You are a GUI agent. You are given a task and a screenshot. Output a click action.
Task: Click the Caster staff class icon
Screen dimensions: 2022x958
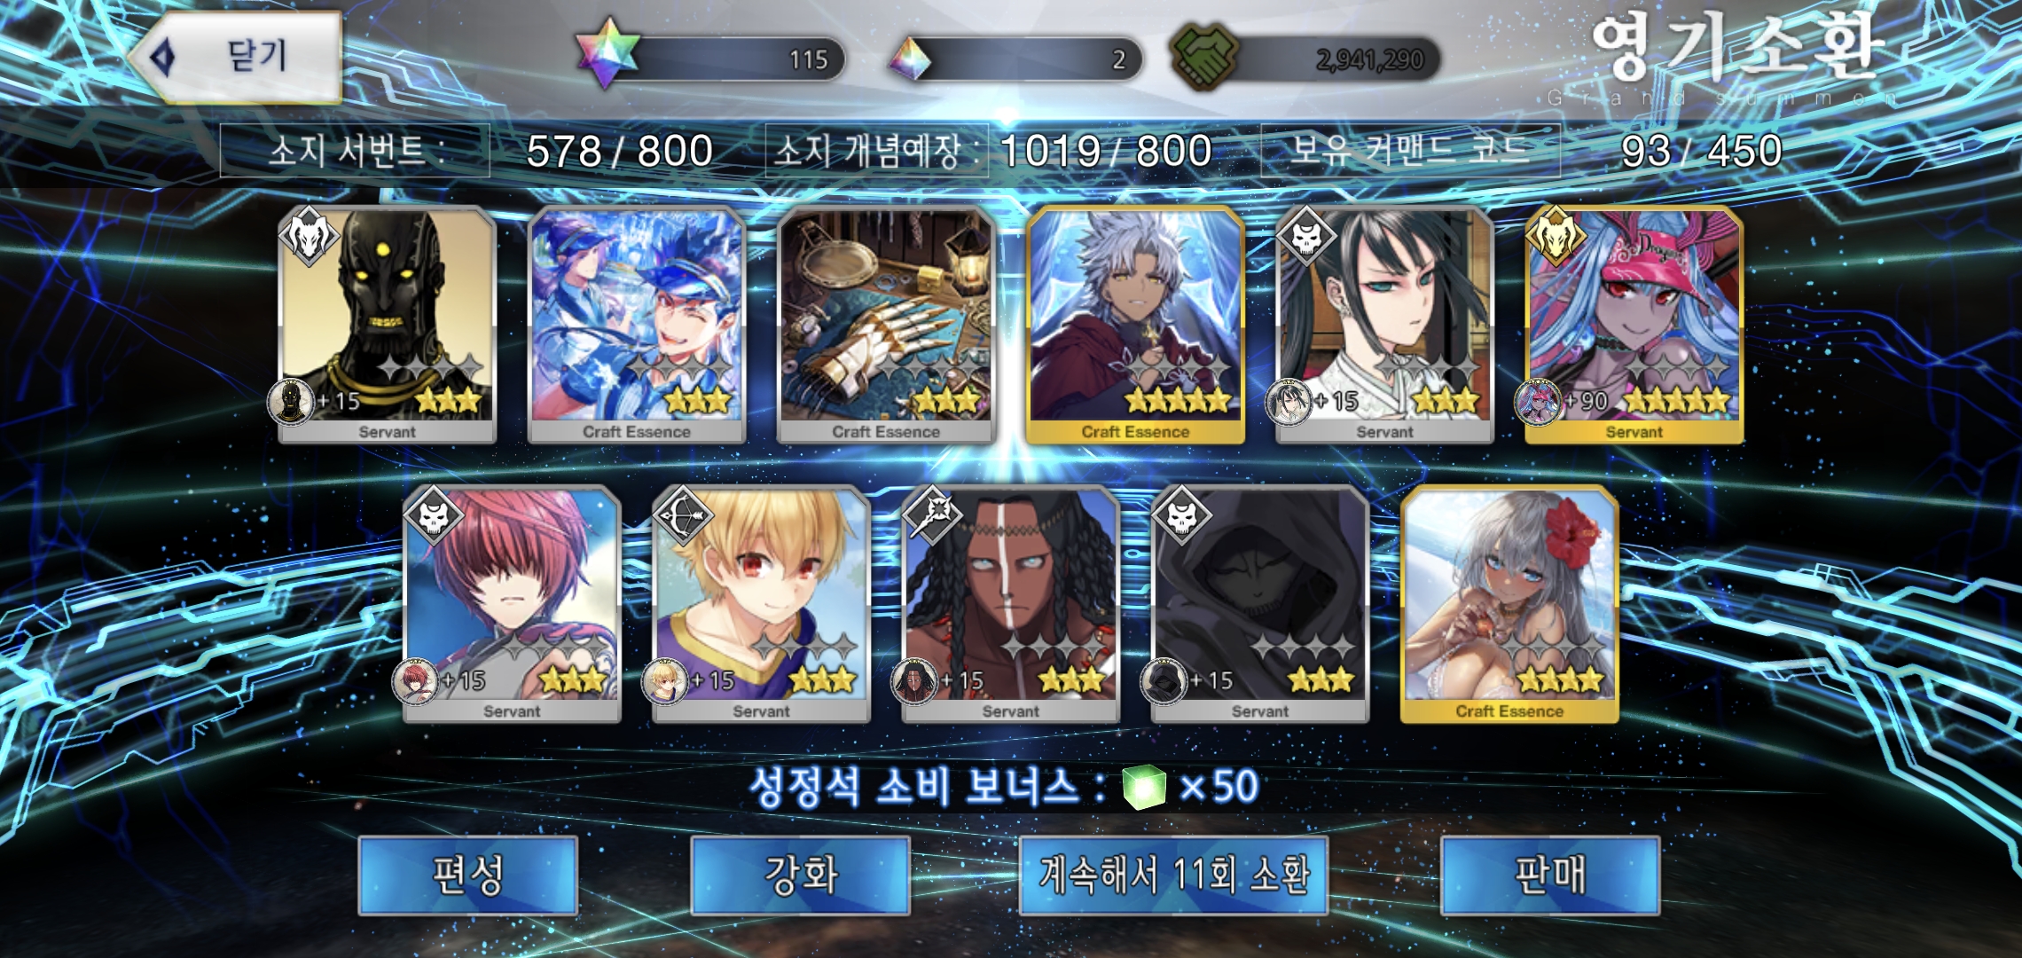[x=932, y=514]
